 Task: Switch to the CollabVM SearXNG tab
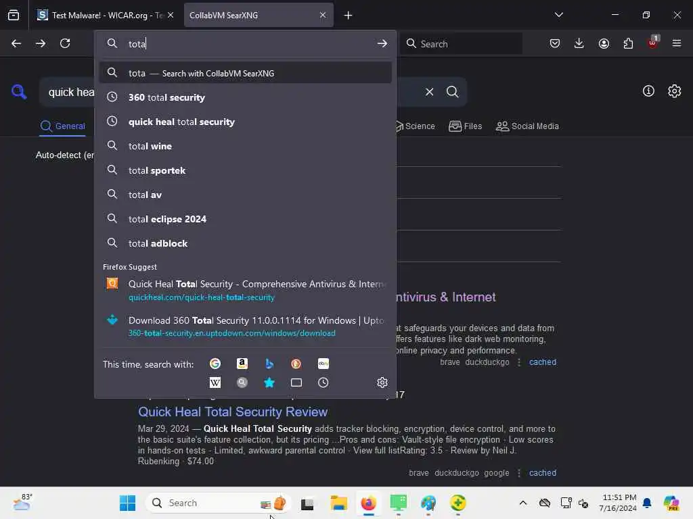tap(252, 15)
